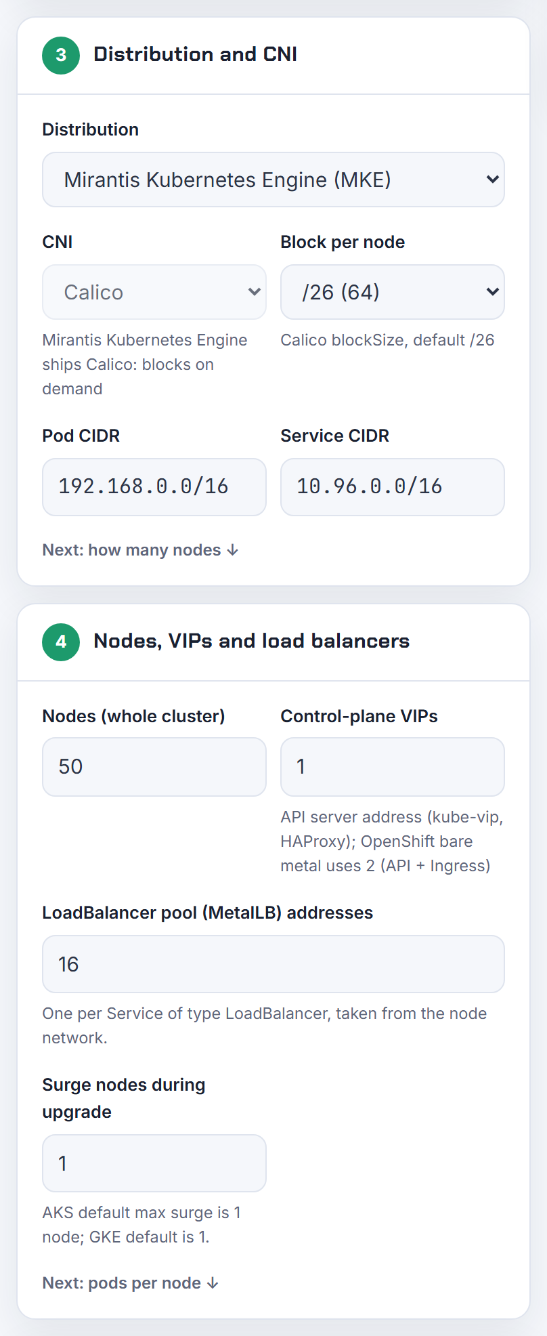Select the step 3 number badge

61,55
